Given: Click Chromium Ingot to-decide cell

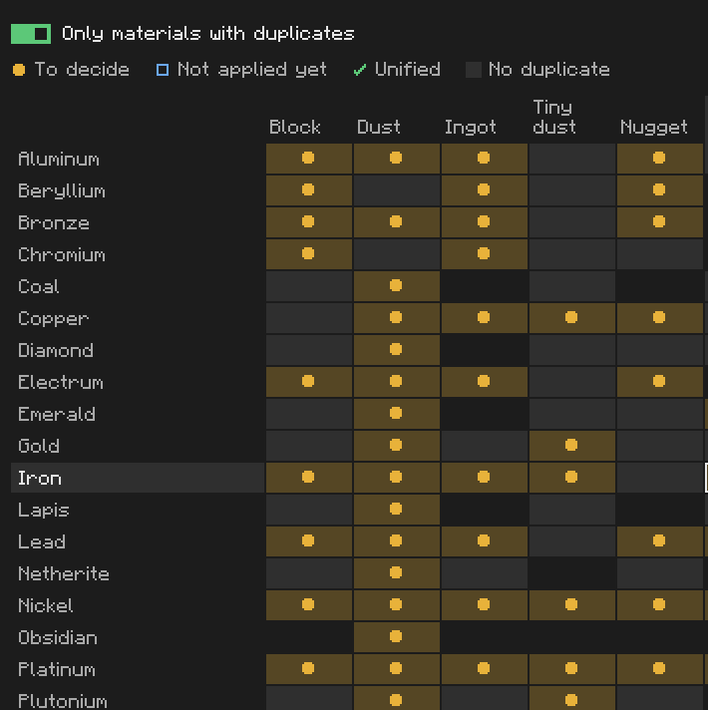Looking at the screenshot, I should coord(485,254).
